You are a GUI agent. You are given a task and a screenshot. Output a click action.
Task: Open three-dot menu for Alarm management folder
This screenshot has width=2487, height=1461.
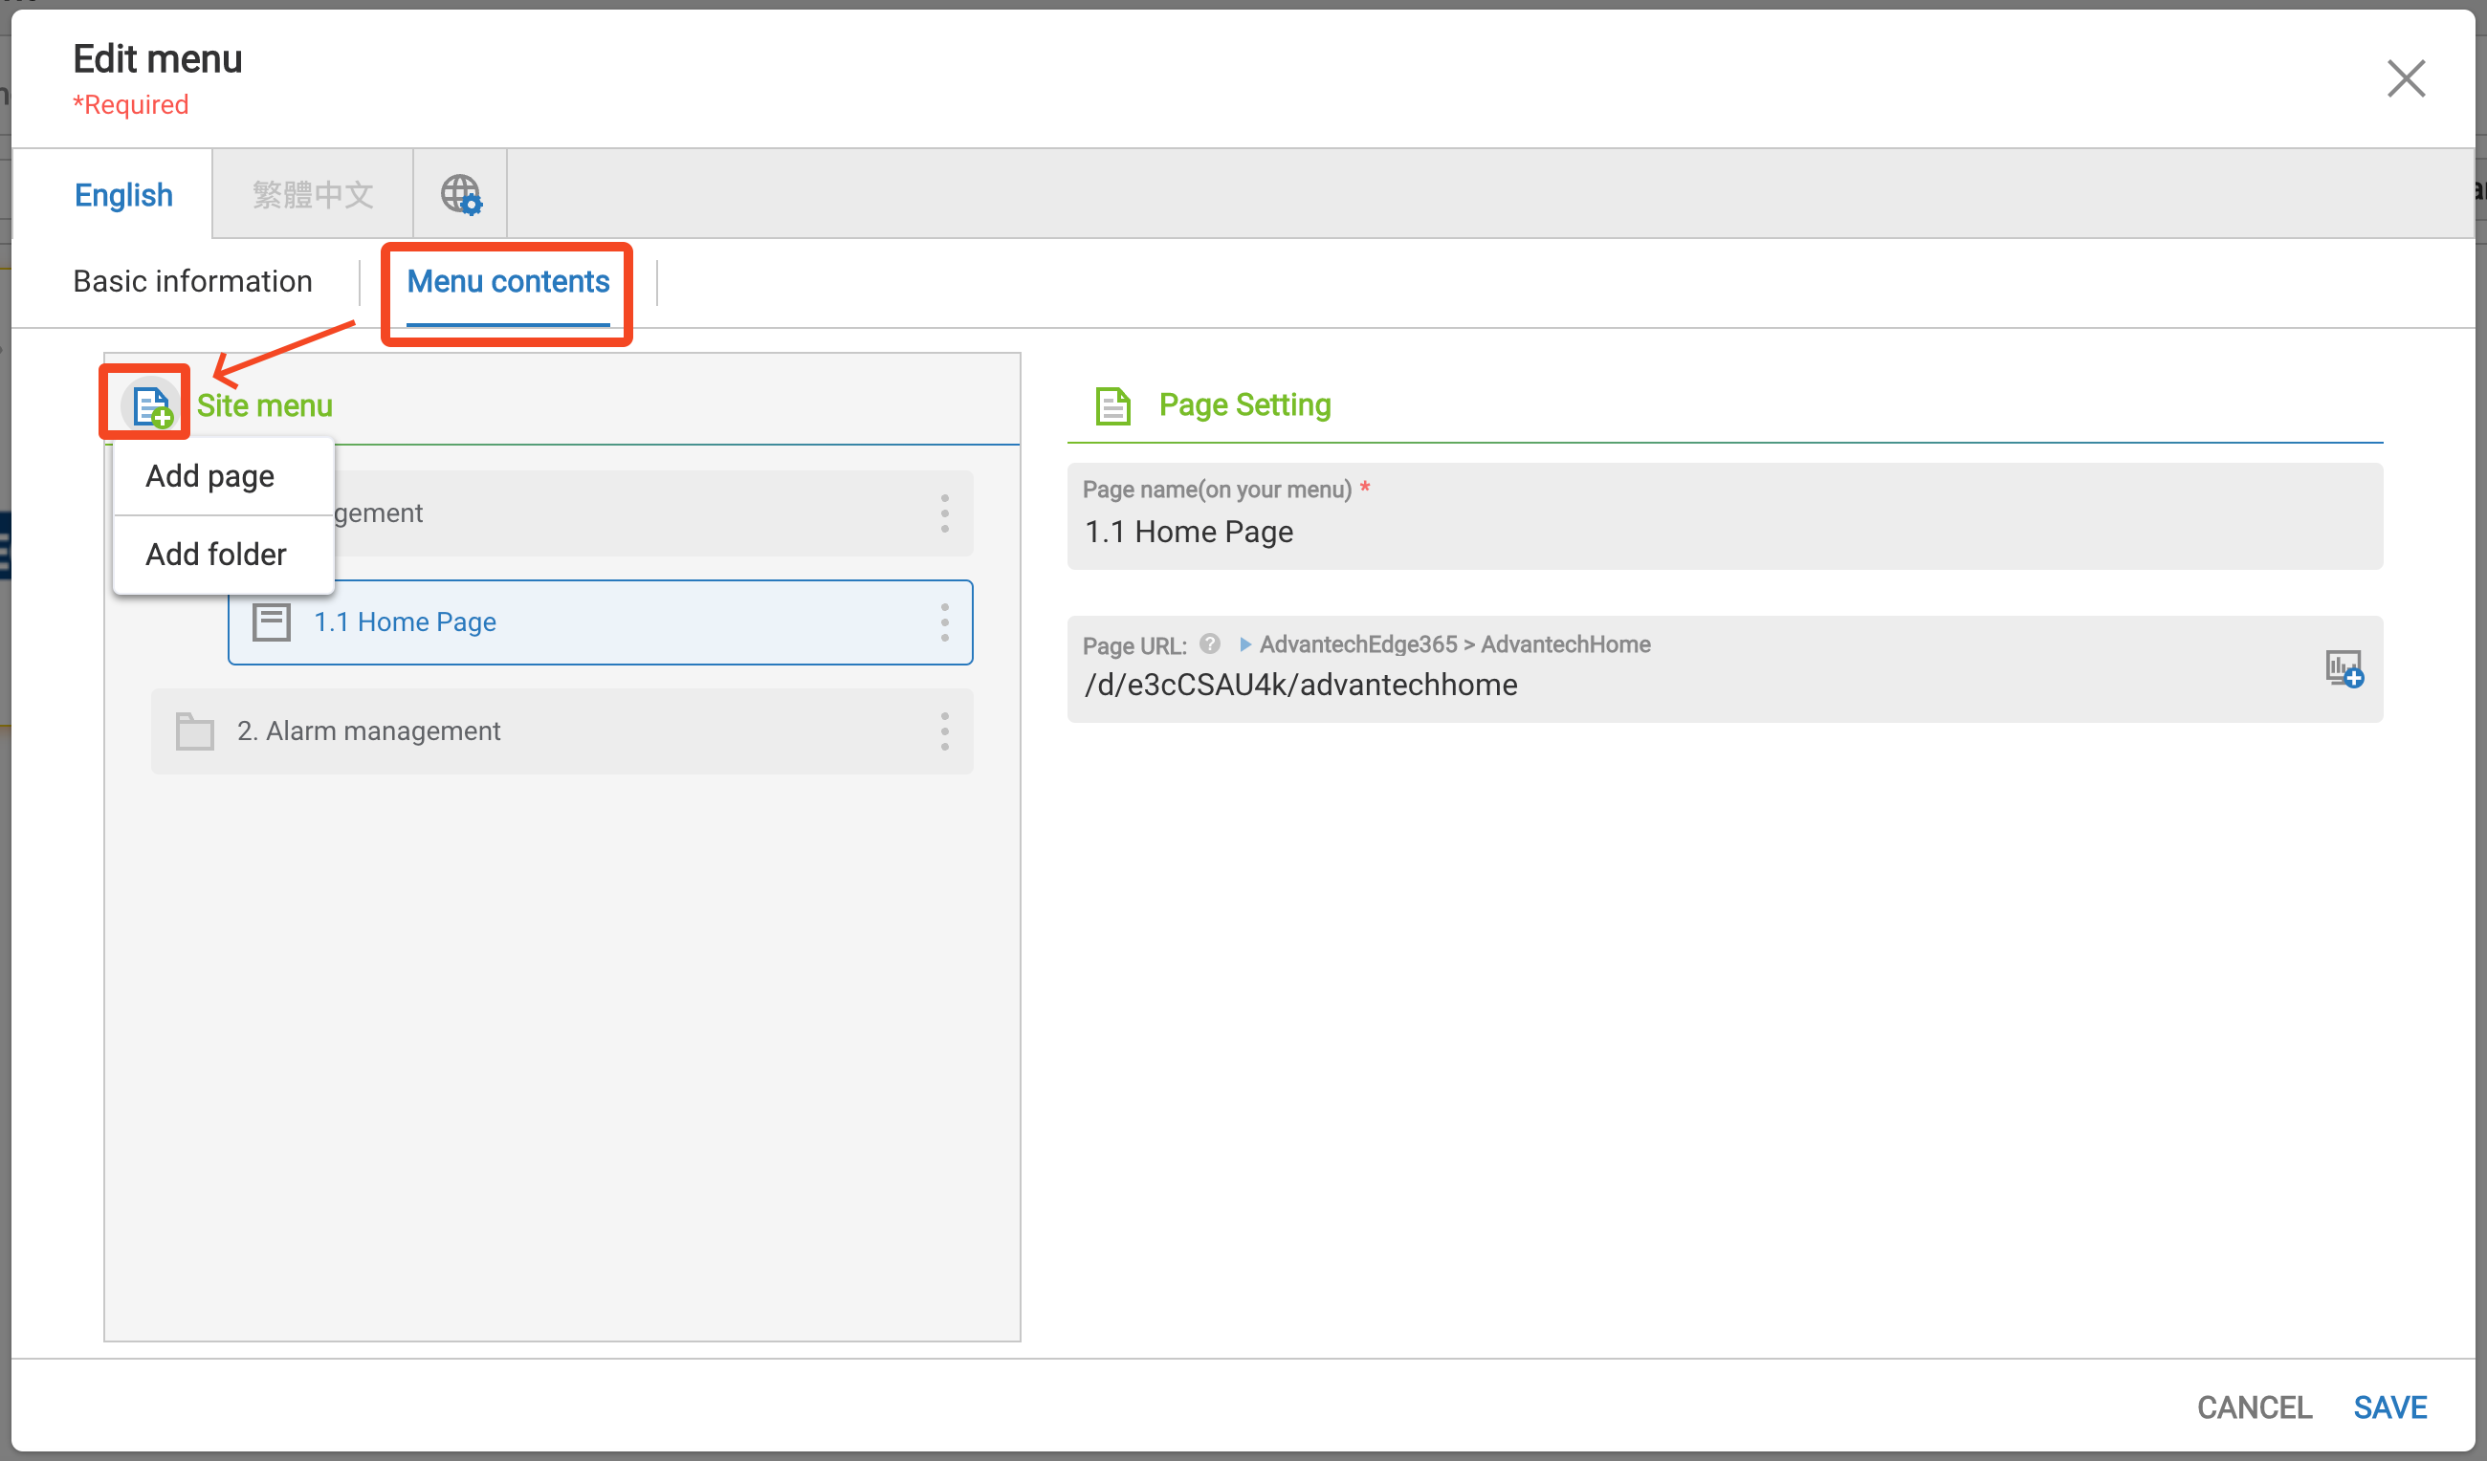click(944, 731)
